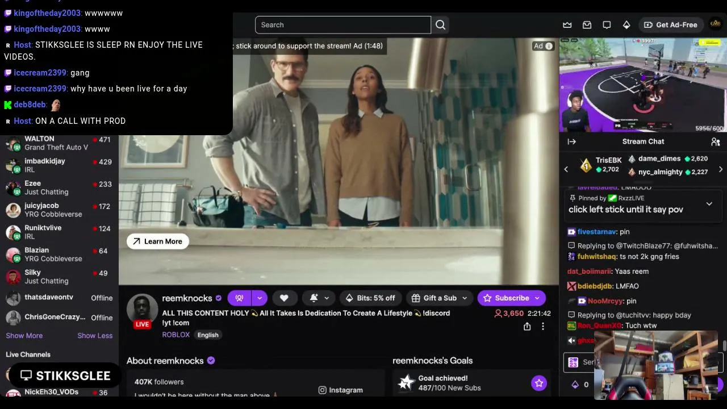Open the Subscribe dropdown chevron
727x409 pixels.
537,298
